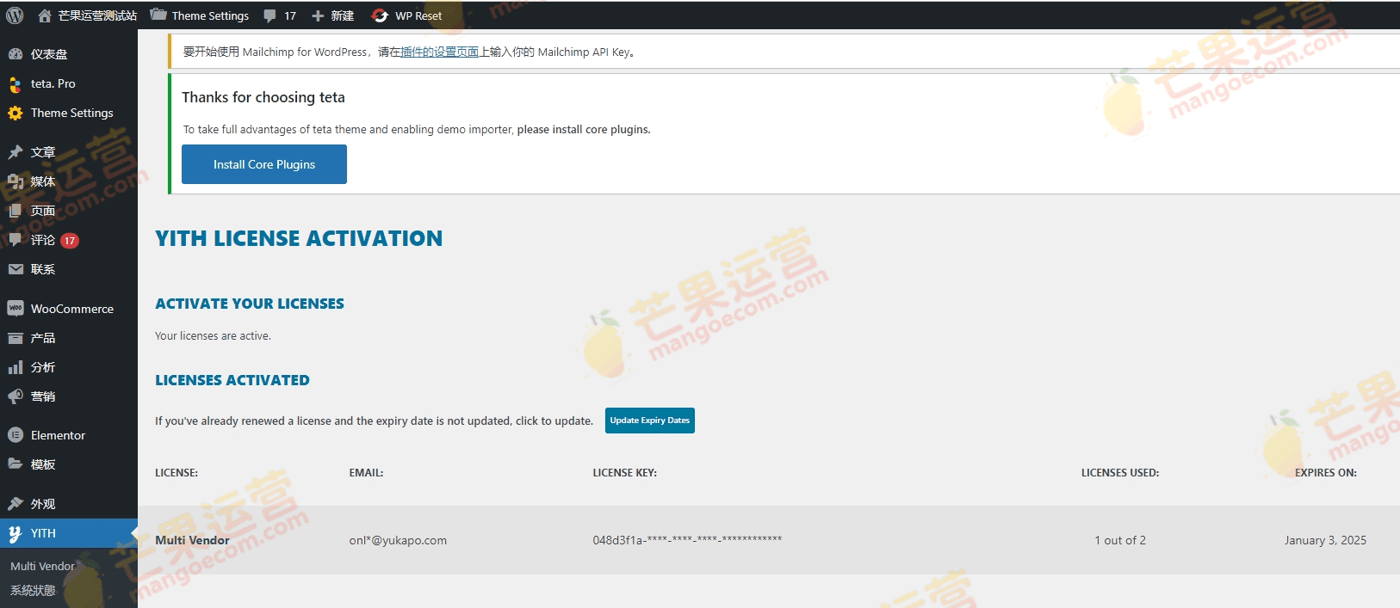Click the 媒体 media icon

(15, 181)
